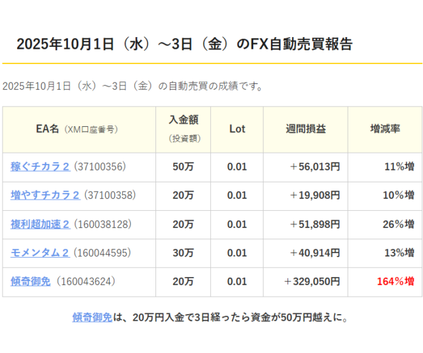
Task: Click the 傾奇御免 link inside the table
Action: [30, 281]
